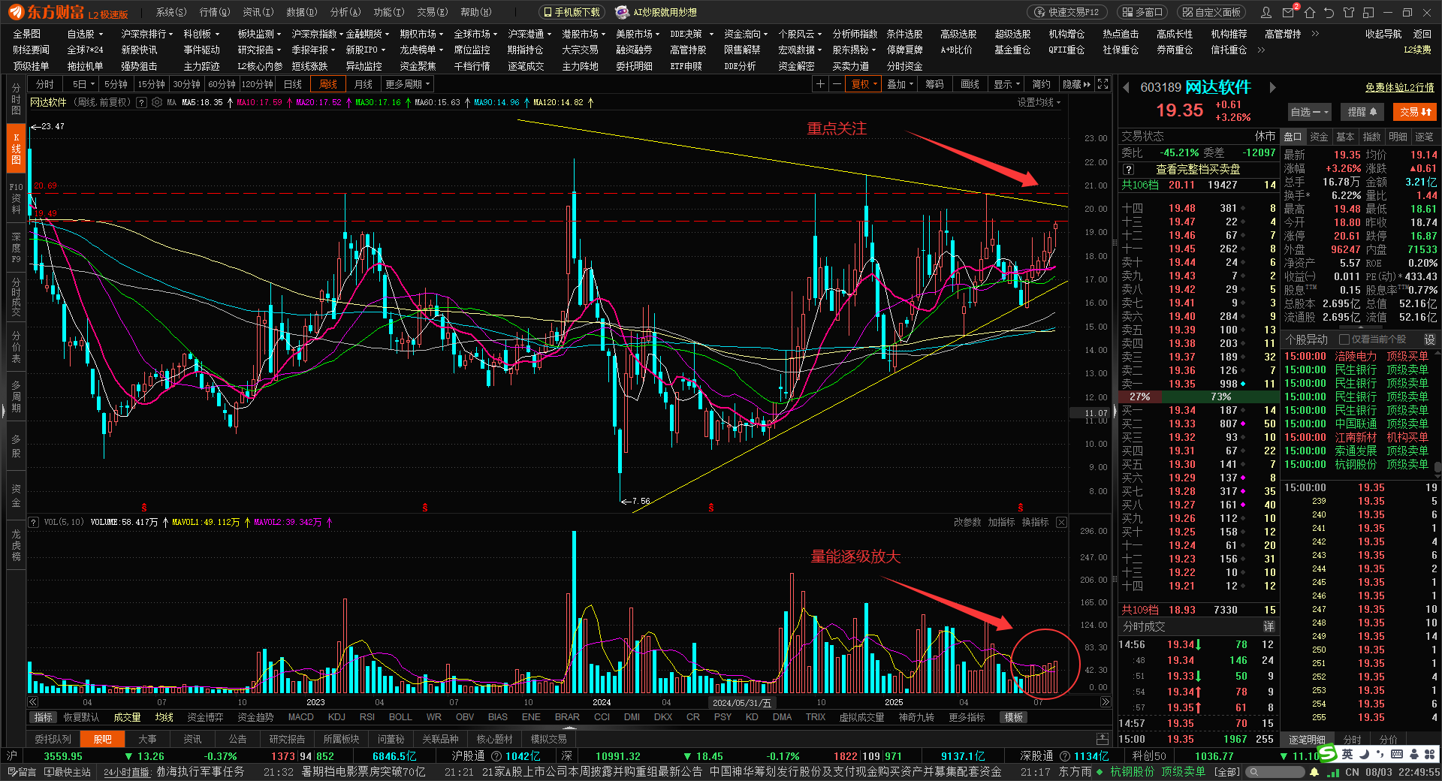Check the 仅看当前个股 checkbox
The width and height of the screenshot is (1442, 781).
pos(1345,339)
